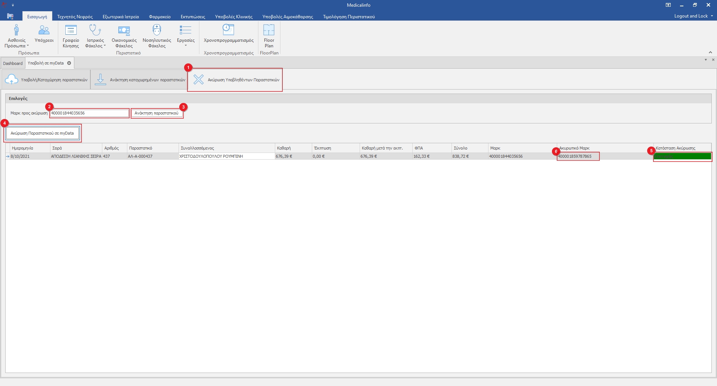
Task: Click the Μαρκ προς ακύρωση input field
Action: pos(90,113)
